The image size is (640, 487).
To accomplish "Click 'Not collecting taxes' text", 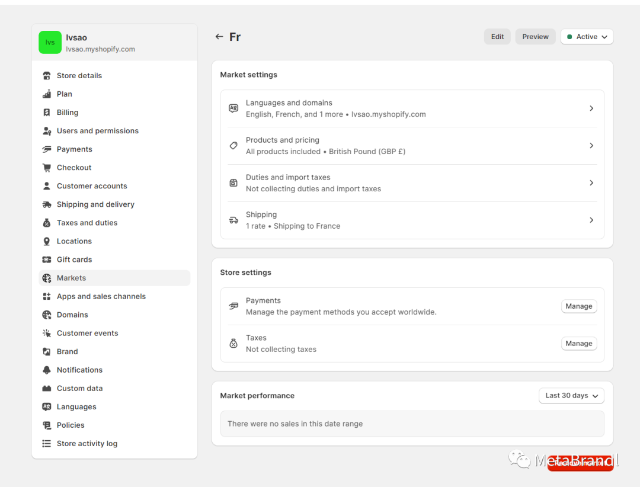I will 281,350.
